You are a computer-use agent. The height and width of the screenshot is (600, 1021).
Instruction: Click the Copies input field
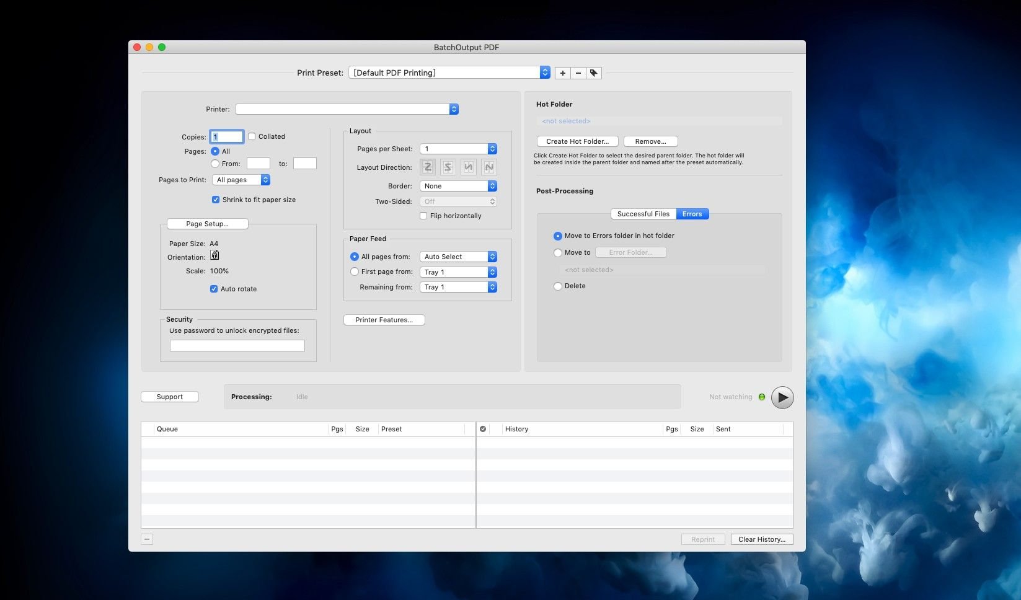coord(227,137)
